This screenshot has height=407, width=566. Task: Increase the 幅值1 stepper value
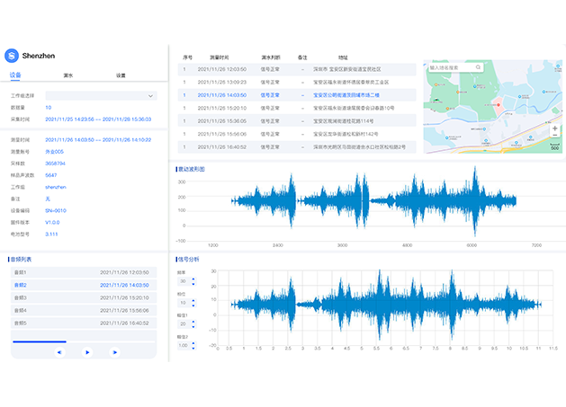click(193, 323)
